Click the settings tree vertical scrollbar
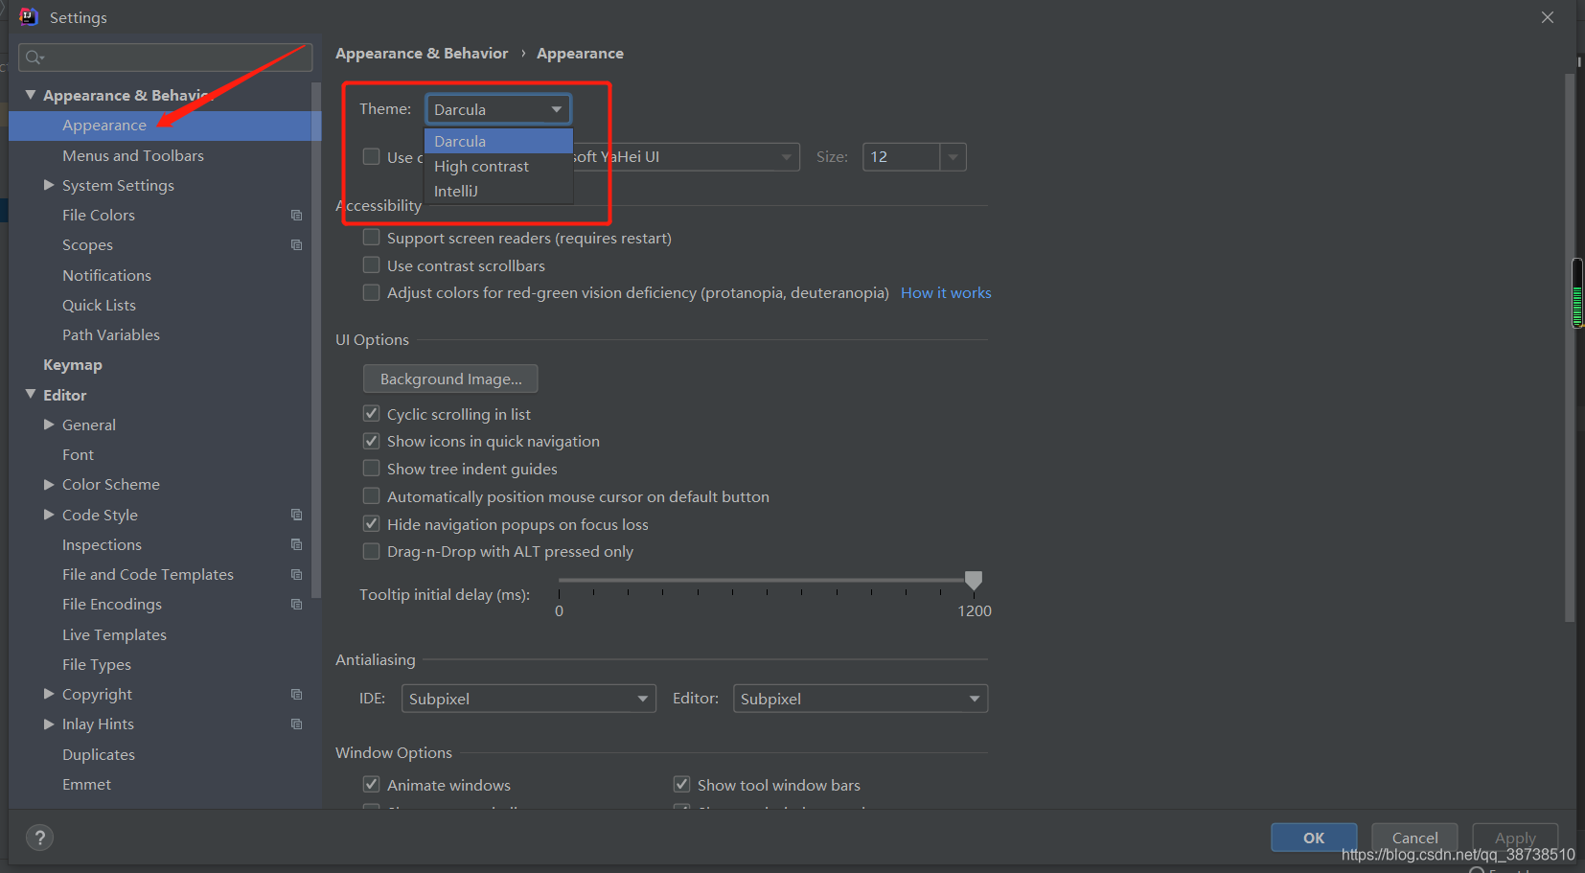This screenshot has width=1585, height=873. tap(315, 340)
